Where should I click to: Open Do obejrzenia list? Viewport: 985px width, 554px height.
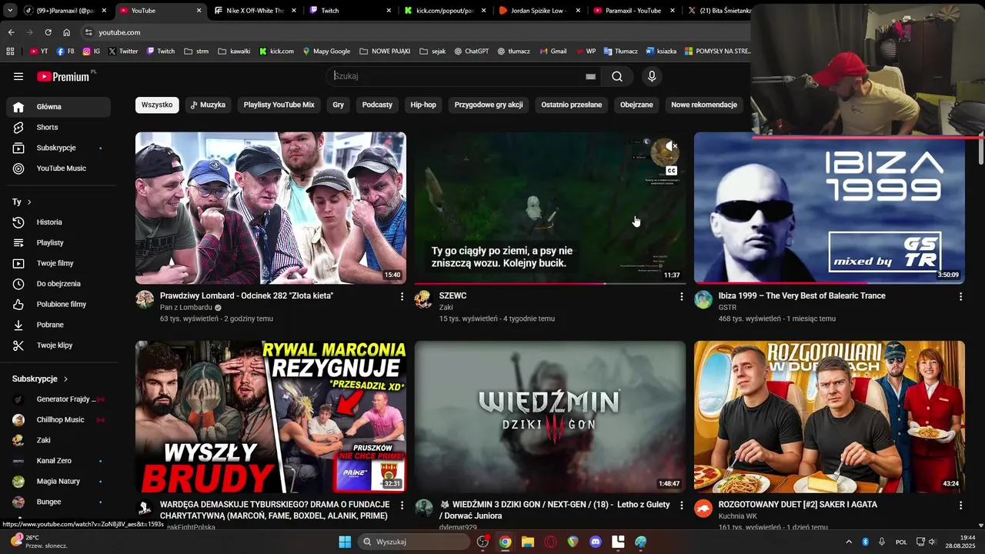pos(58,284)
